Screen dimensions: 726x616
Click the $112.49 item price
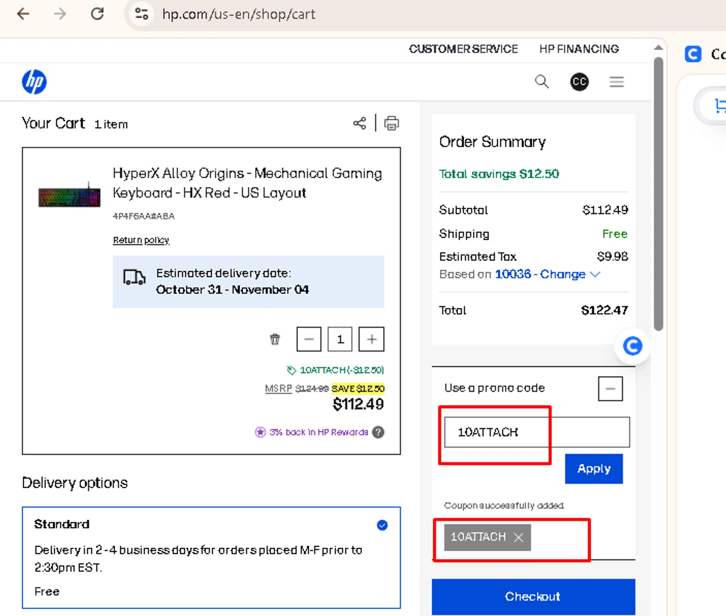pos(358,404)
